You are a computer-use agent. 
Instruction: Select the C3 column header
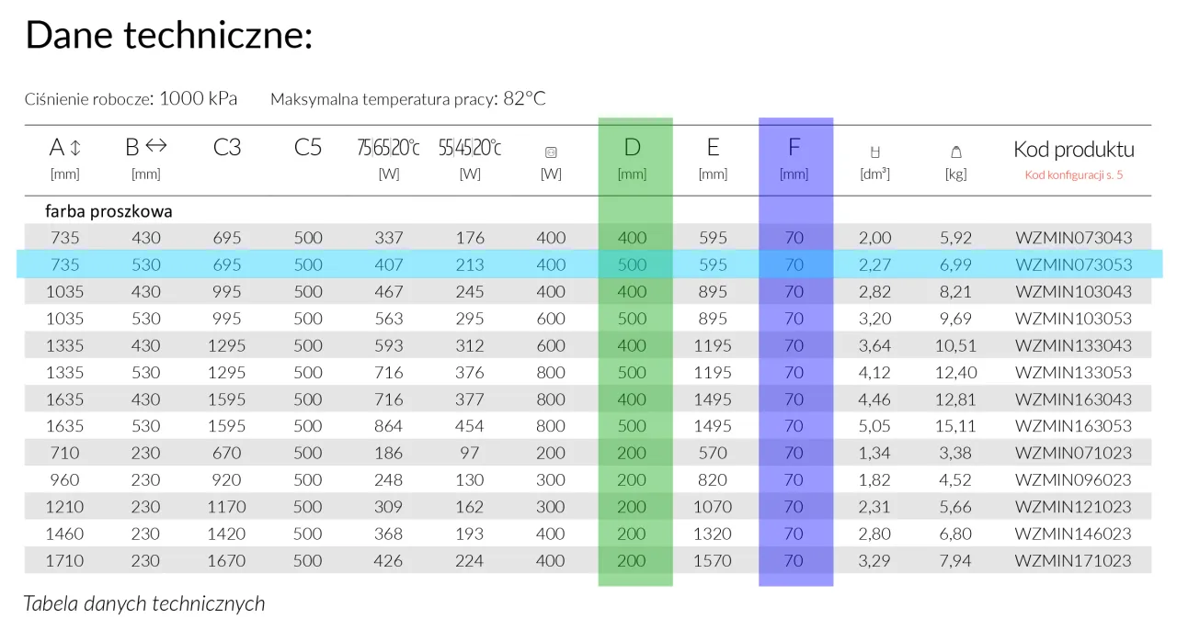coord(226,148)
